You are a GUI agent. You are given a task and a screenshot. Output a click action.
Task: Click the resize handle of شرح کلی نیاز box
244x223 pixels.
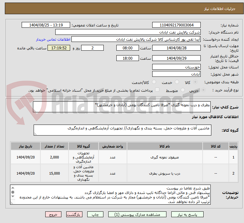[35, 111]
